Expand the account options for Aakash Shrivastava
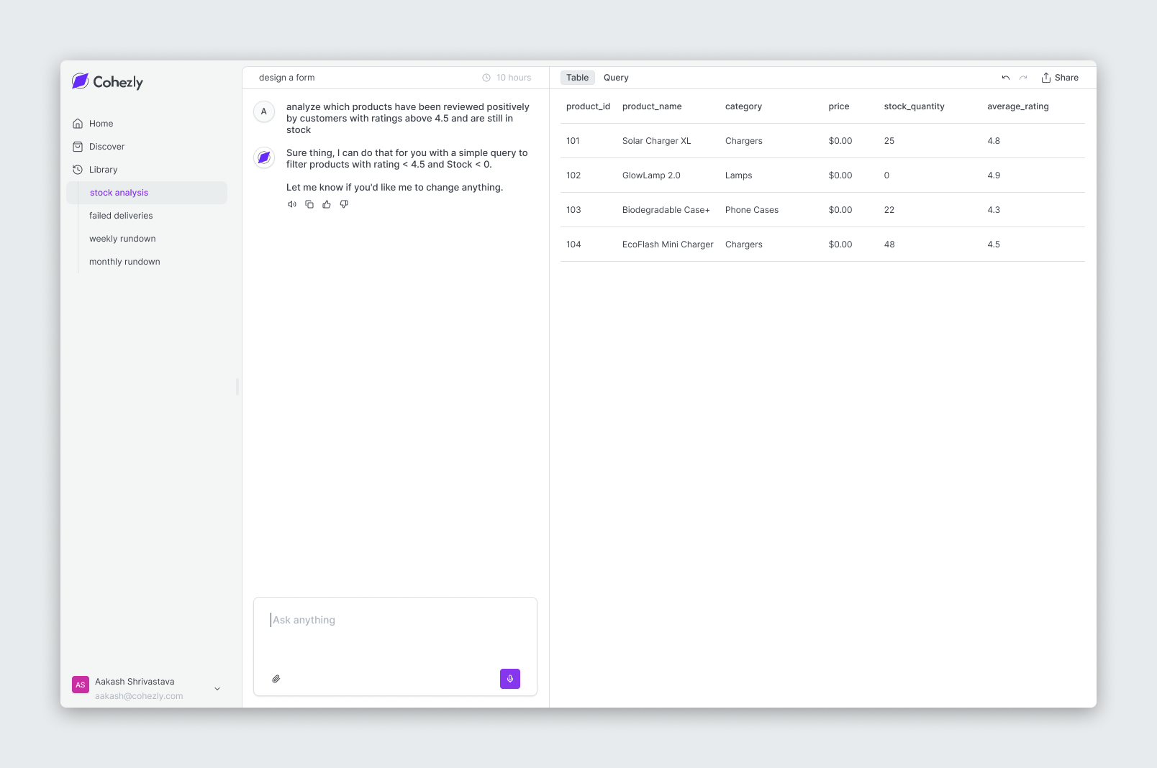1157x768 pixels. pyautogui.click(x=217, y=688)
